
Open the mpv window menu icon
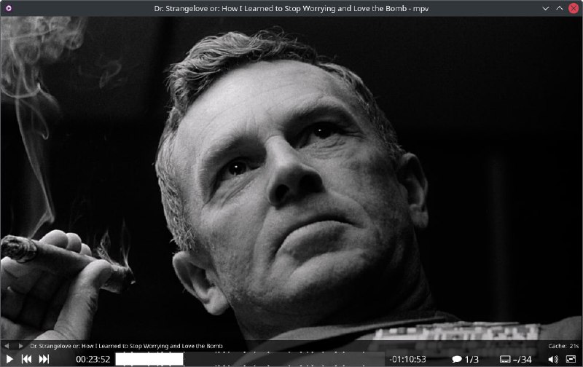click(x=8, y=8)
